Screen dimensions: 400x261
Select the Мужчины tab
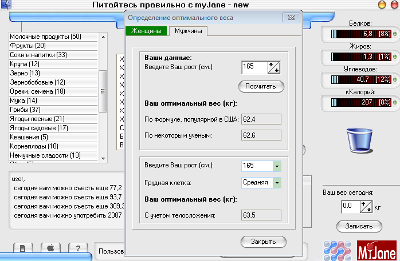187,31
